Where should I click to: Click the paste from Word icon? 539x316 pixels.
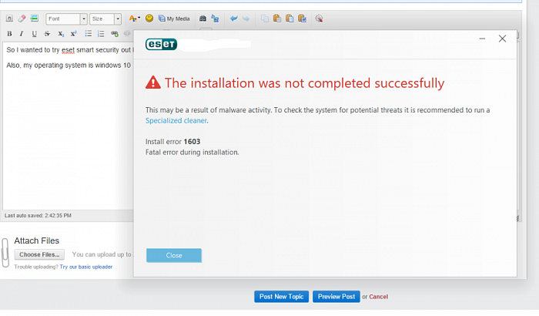tap(302, 18)
